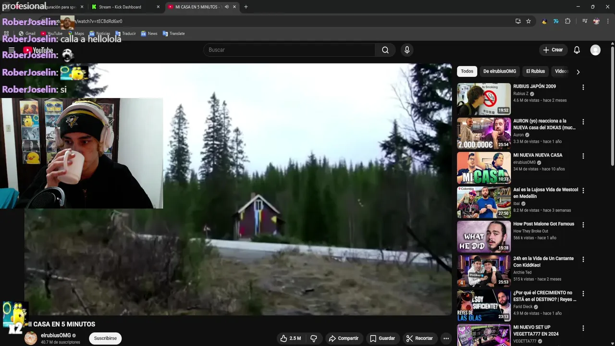Bookmark this page with the star icon
This screenshot has width=615, height=346.
[x=529, y=21]
